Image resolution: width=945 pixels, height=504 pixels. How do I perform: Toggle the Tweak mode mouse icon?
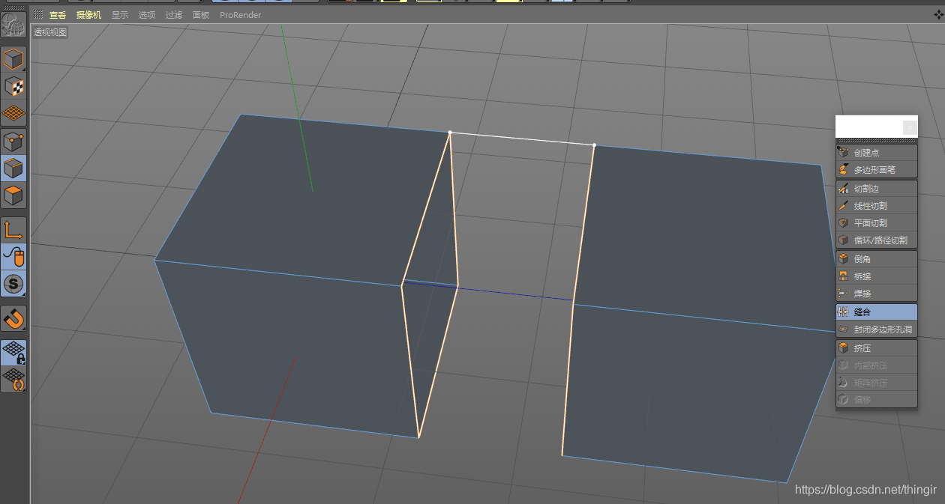13,257
